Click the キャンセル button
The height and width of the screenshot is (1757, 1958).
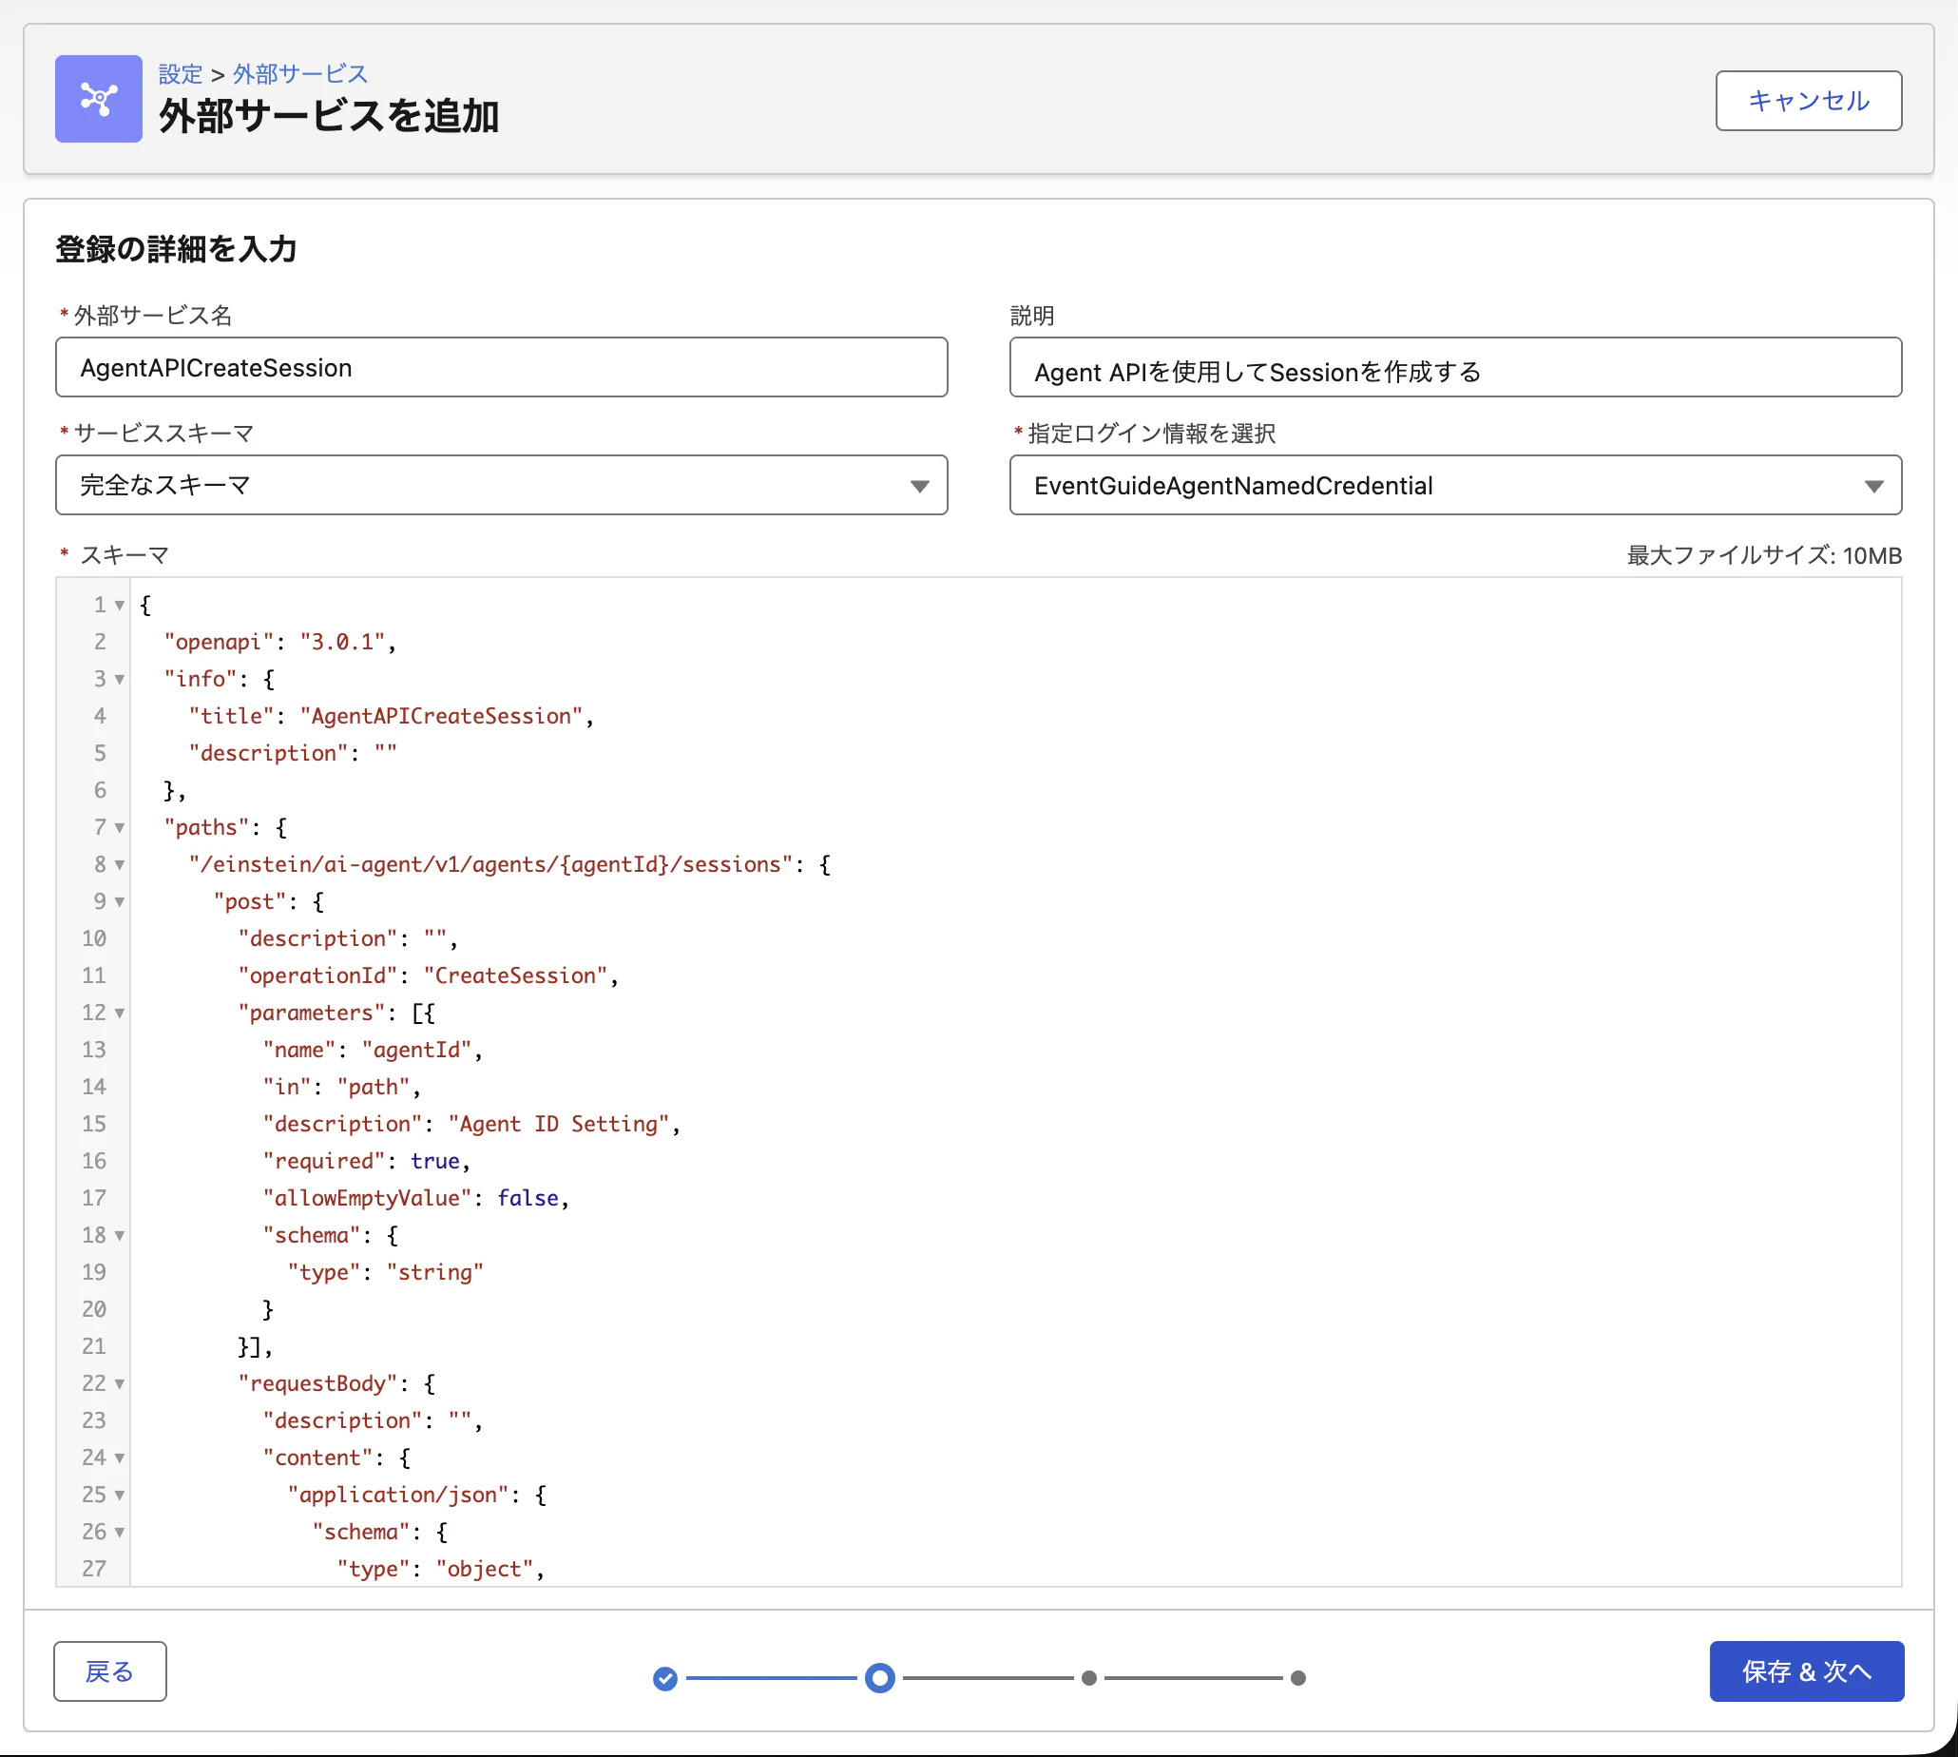click(1808, 101)
